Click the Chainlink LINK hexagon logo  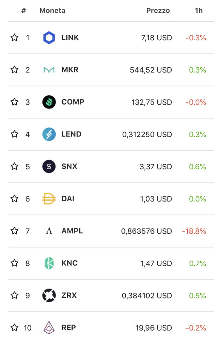point(49,38)
